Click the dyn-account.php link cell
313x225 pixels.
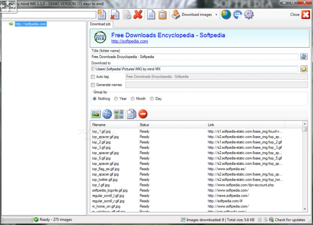tap(240, 185)
